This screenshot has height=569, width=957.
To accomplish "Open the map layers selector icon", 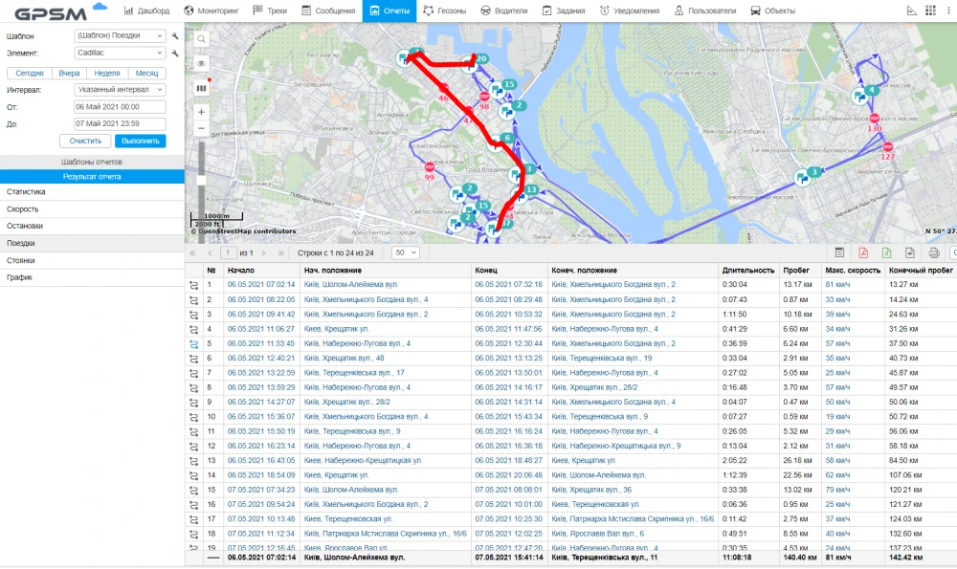I will [201, 88].
